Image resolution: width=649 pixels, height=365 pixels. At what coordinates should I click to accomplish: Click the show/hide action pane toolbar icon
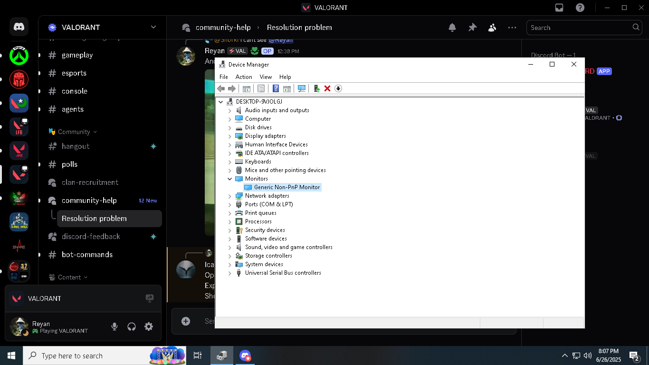pyautogui.click(x=286, y=88)
